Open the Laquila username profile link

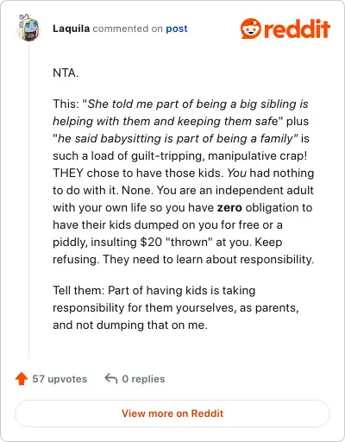pyautogui.click(x=71, y=28)
